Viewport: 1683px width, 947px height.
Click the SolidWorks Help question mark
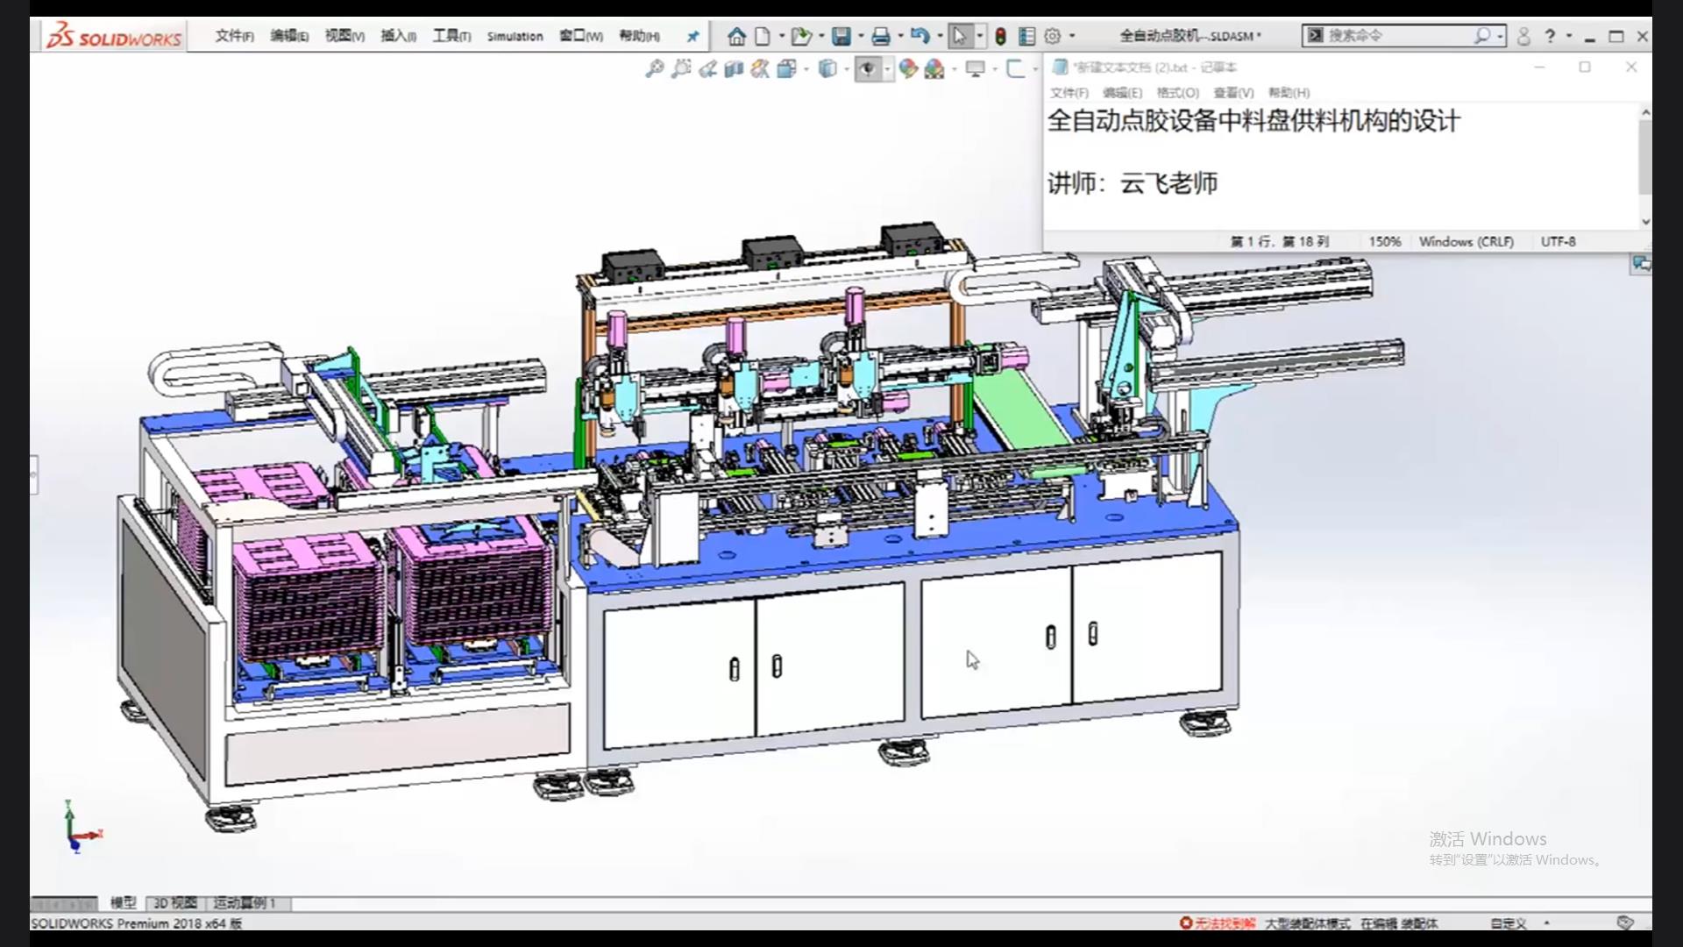[1550, 36]
